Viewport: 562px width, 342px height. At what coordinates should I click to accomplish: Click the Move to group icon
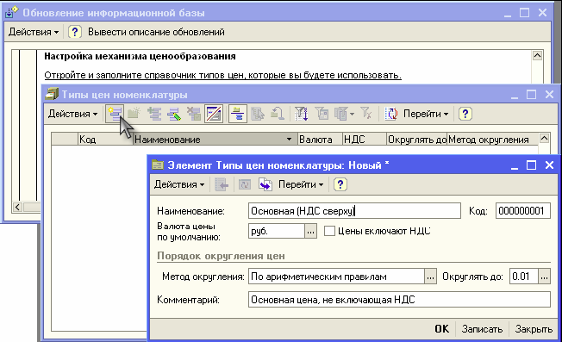pyautogui.click(x=258, y=114)
